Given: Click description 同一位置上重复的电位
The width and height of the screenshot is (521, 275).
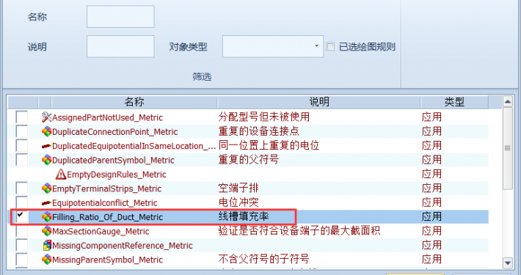Looking at the screenshot, I should pyautogui.click(x=269, y=145).
